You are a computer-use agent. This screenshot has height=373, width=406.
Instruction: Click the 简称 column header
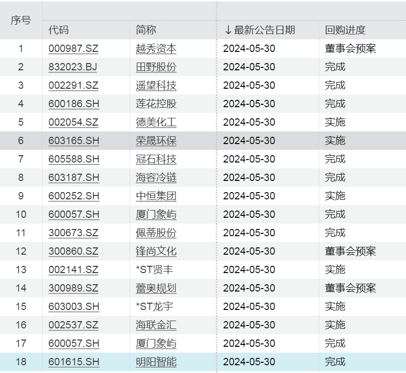[x=146, y=30]
